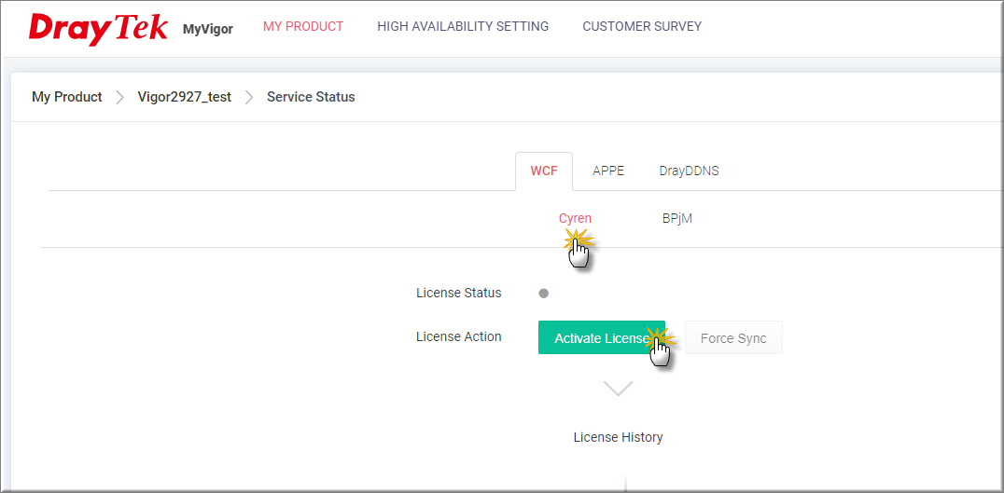Click the DrayTek logo
The image size is (1004, 493).
coord(98,28)
